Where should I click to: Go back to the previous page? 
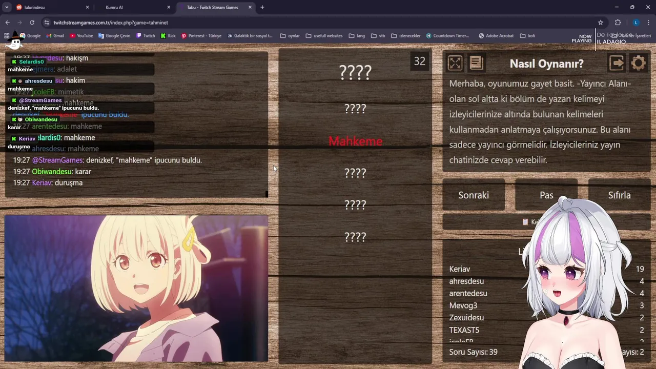pyautogui.click(x=7, y=23)
